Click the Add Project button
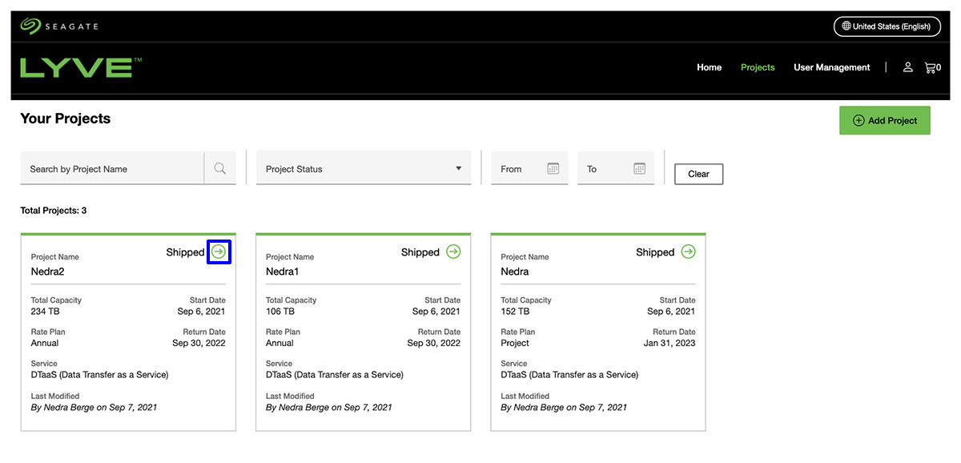The height and width of the screenshot is (463, 961). coord(885,120)
